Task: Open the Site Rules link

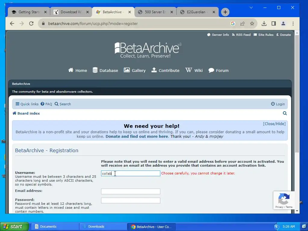Action: 263,35
